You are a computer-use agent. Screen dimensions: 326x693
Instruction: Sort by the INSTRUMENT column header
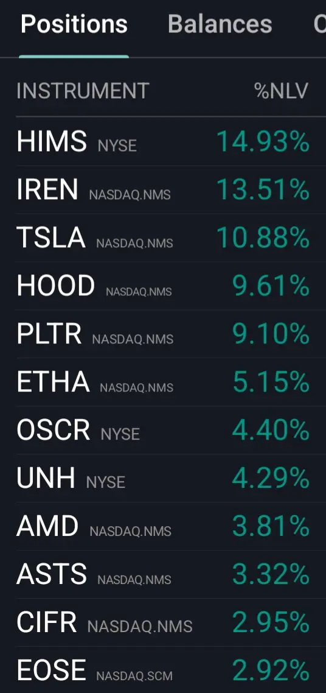pyautogui.click(x=83, y=91)
